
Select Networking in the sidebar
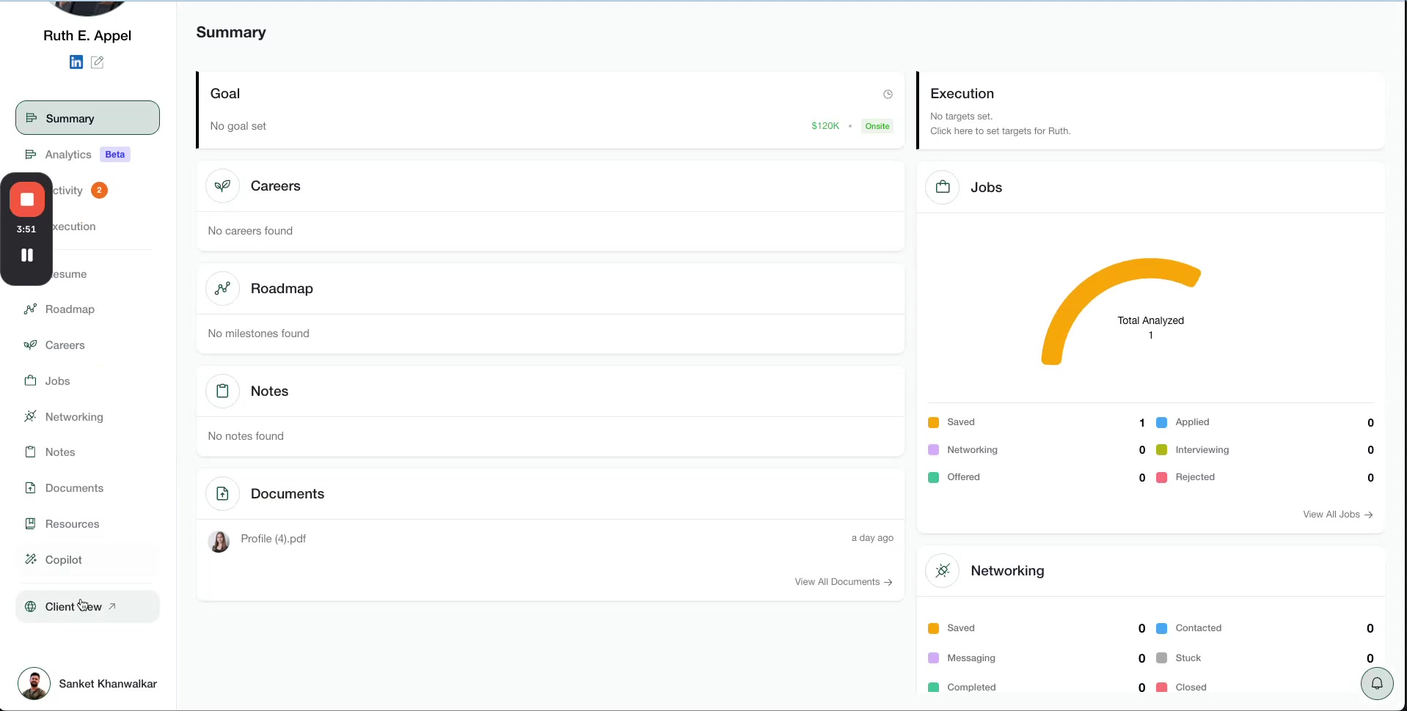[x=73, y=417]
